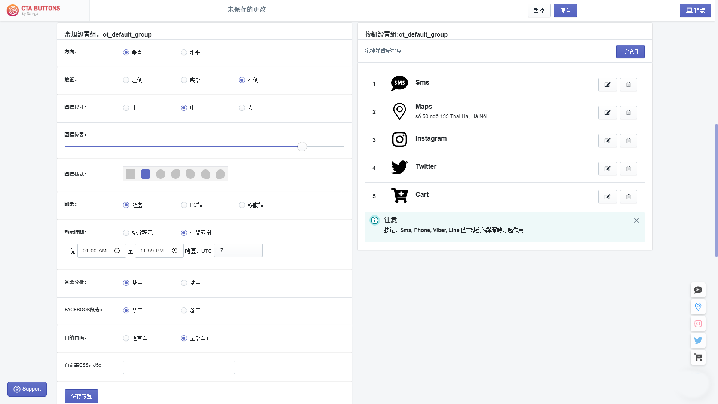Add a new button with 新按鈕
This screenshot has width=718, height=404.
(x=630, y=52)
